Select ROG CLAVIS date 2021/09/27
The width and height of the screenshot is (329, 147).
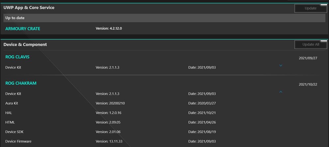click(x=308, y=58)
